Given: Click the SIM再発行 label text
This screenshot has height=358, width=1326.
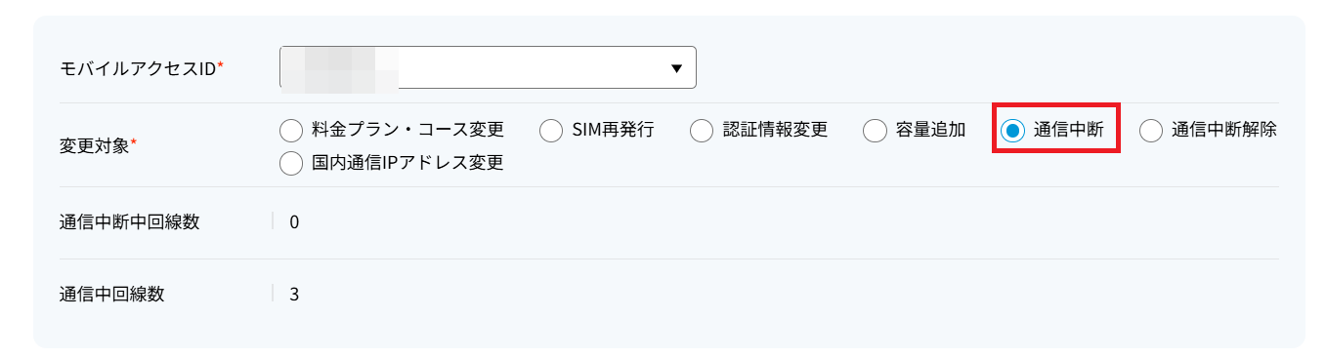Looking at the screenshot, I should 613,130.
